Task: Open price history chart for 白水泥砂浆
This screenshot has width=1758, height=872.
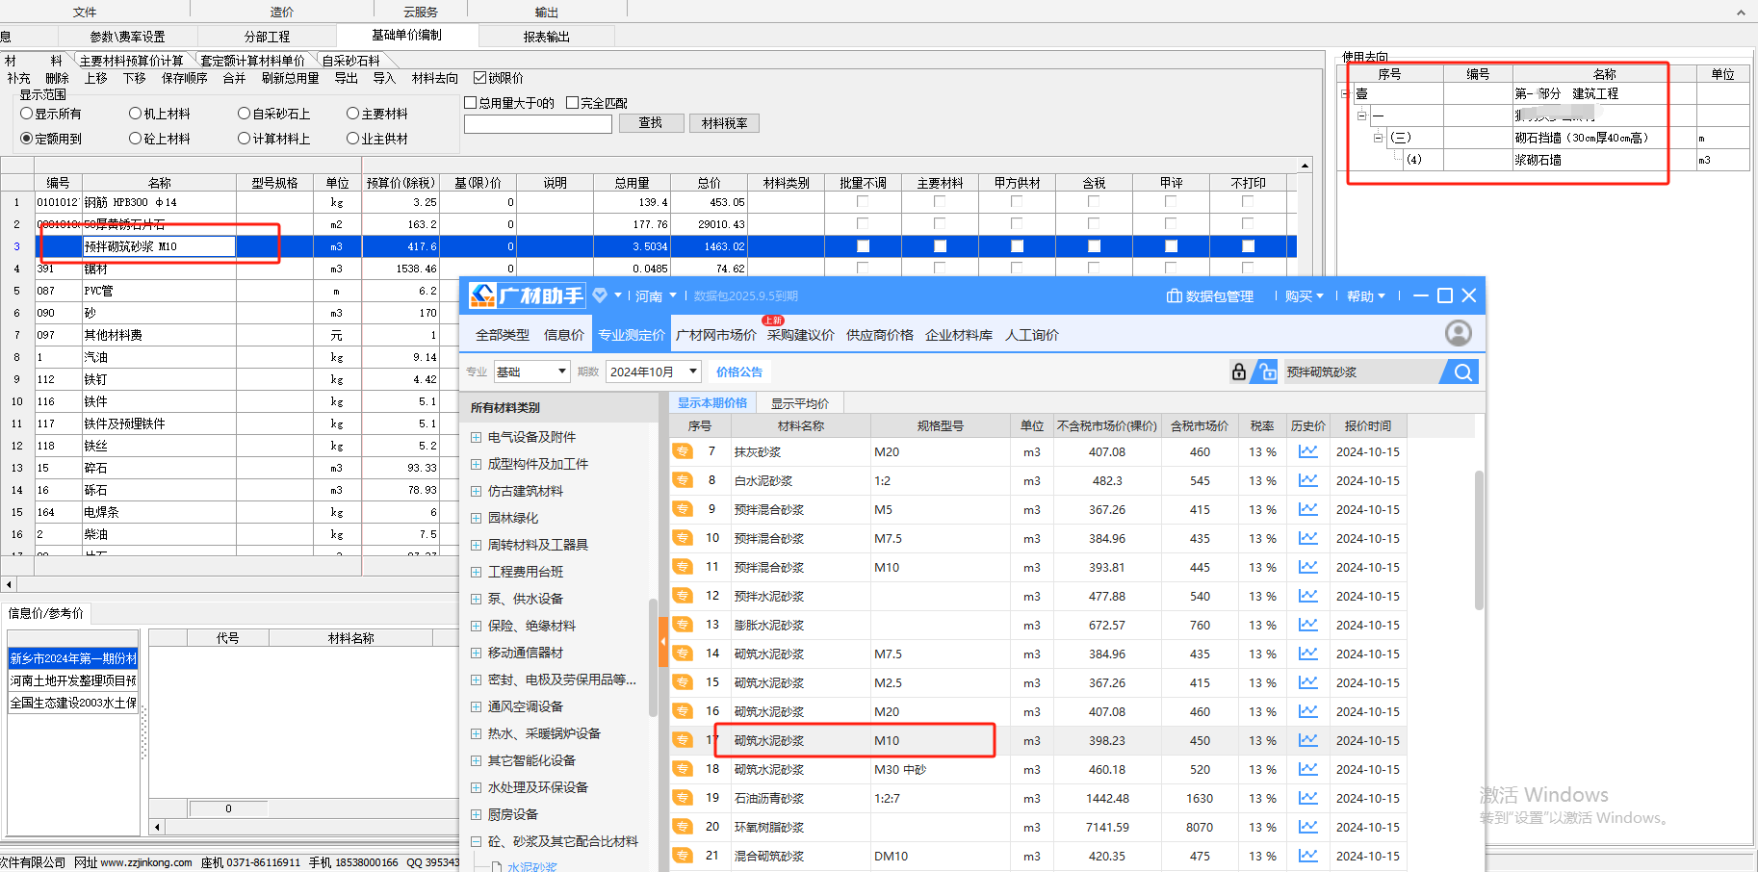Action: tap(1307, 480)
